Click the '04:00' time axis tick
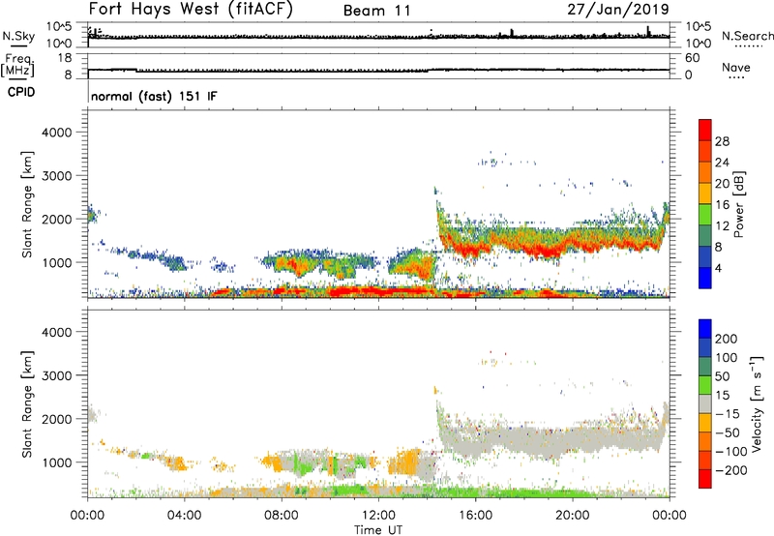This screenshot has height=536, width=774. [184, 516]
